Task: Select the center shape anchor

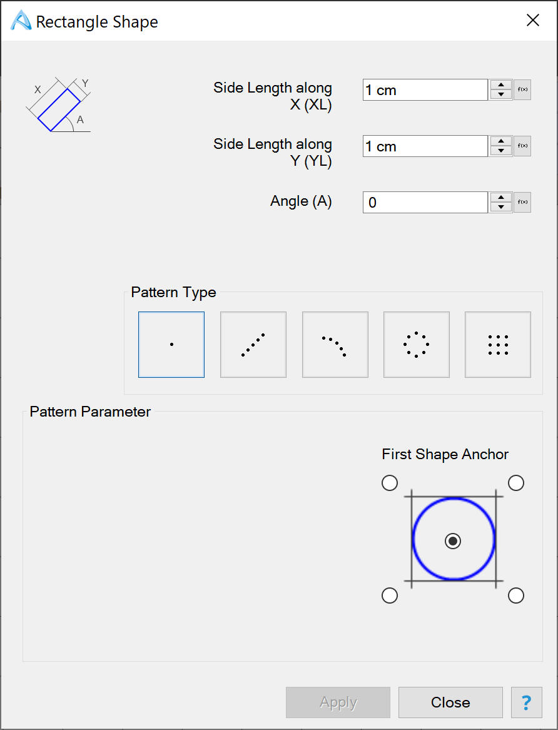Action: (453, 541)
